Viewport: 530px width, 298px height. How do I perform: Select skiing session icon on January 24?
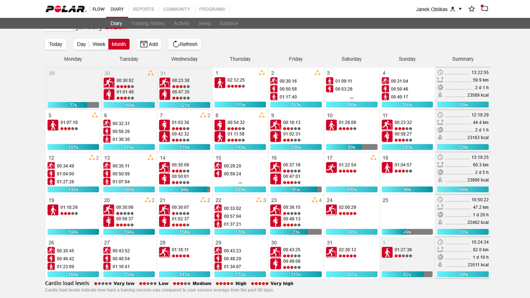click(331, 210)
